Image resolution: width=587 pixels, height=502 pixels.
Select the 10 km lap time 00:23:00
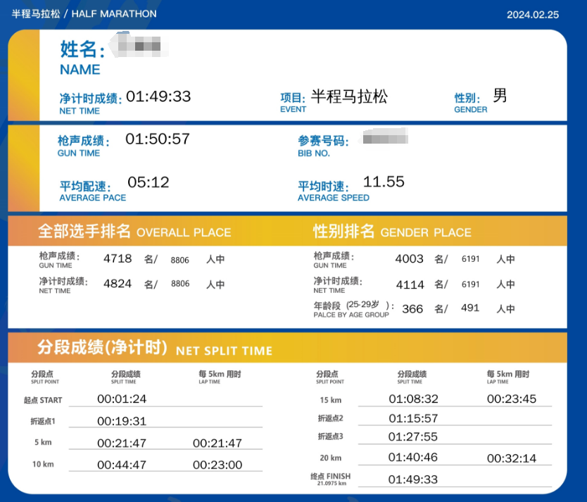217,465
